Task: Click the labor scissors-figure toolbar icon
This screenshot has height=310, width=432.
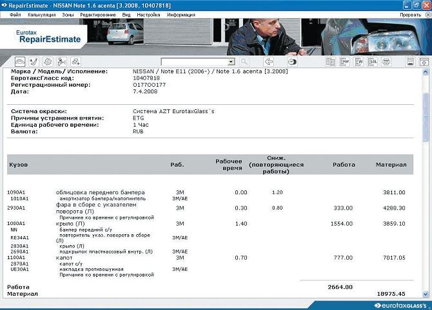Action: tap(62, 62)
